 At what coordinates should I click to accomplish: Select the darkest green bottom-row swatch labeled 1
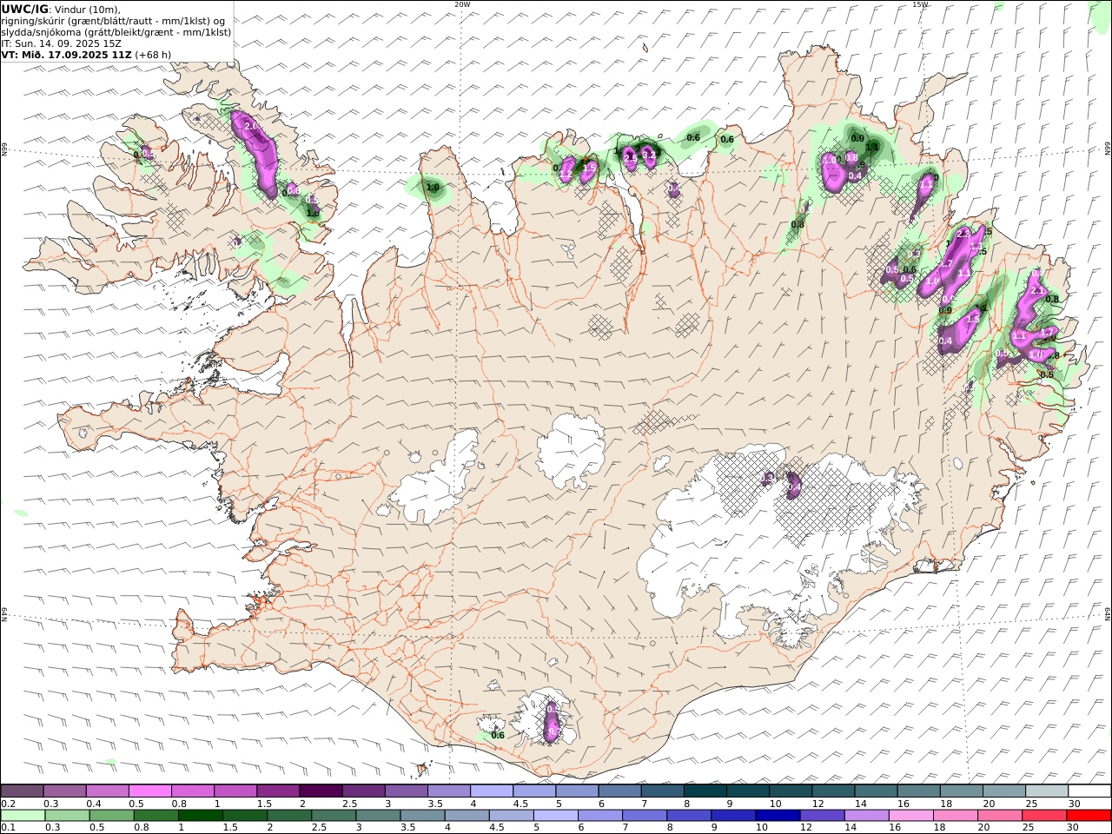click(201, 815)
